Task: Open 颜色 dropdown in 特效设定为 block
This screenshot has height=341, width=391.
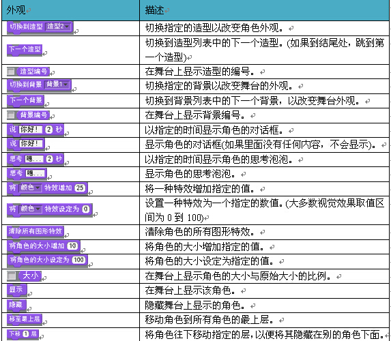Action: tap(30, 209)
